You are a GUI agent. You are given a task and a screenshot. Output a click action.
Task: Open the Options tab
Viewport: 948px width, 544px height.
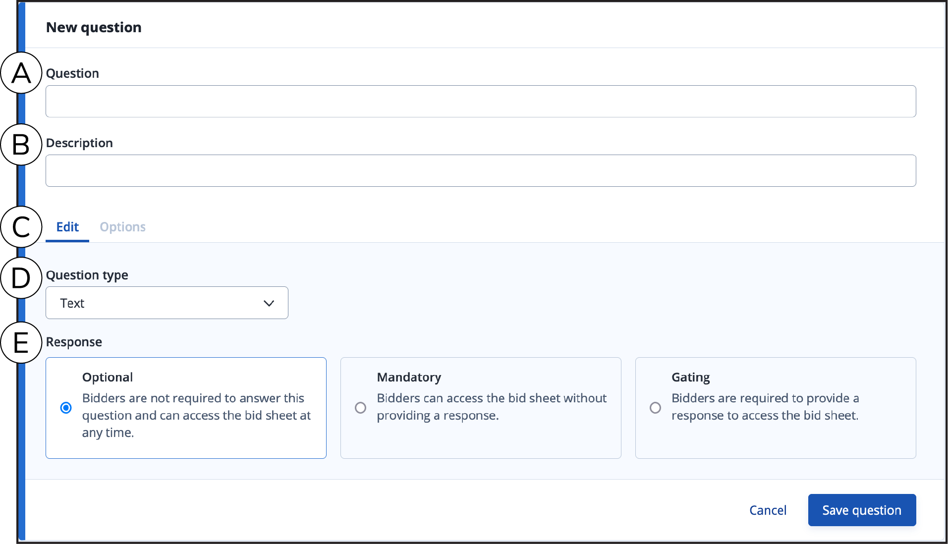click(122, 227)
